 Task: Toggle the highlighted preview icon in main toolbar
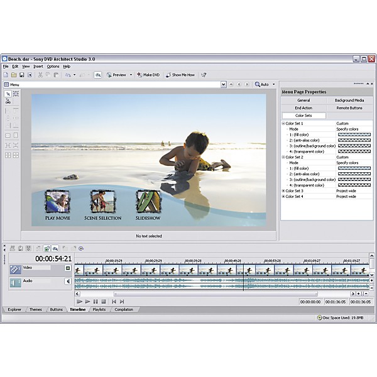(x=97, y=75)
